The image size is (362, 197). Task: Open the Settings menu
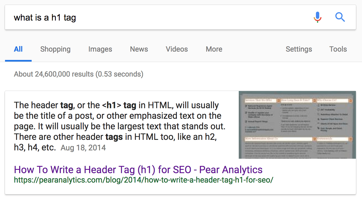tap(299, 49)
